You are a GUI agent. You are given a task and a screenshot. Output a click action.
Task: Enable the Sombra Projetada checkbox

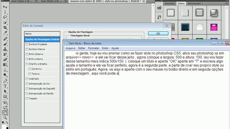pos(27,44)
